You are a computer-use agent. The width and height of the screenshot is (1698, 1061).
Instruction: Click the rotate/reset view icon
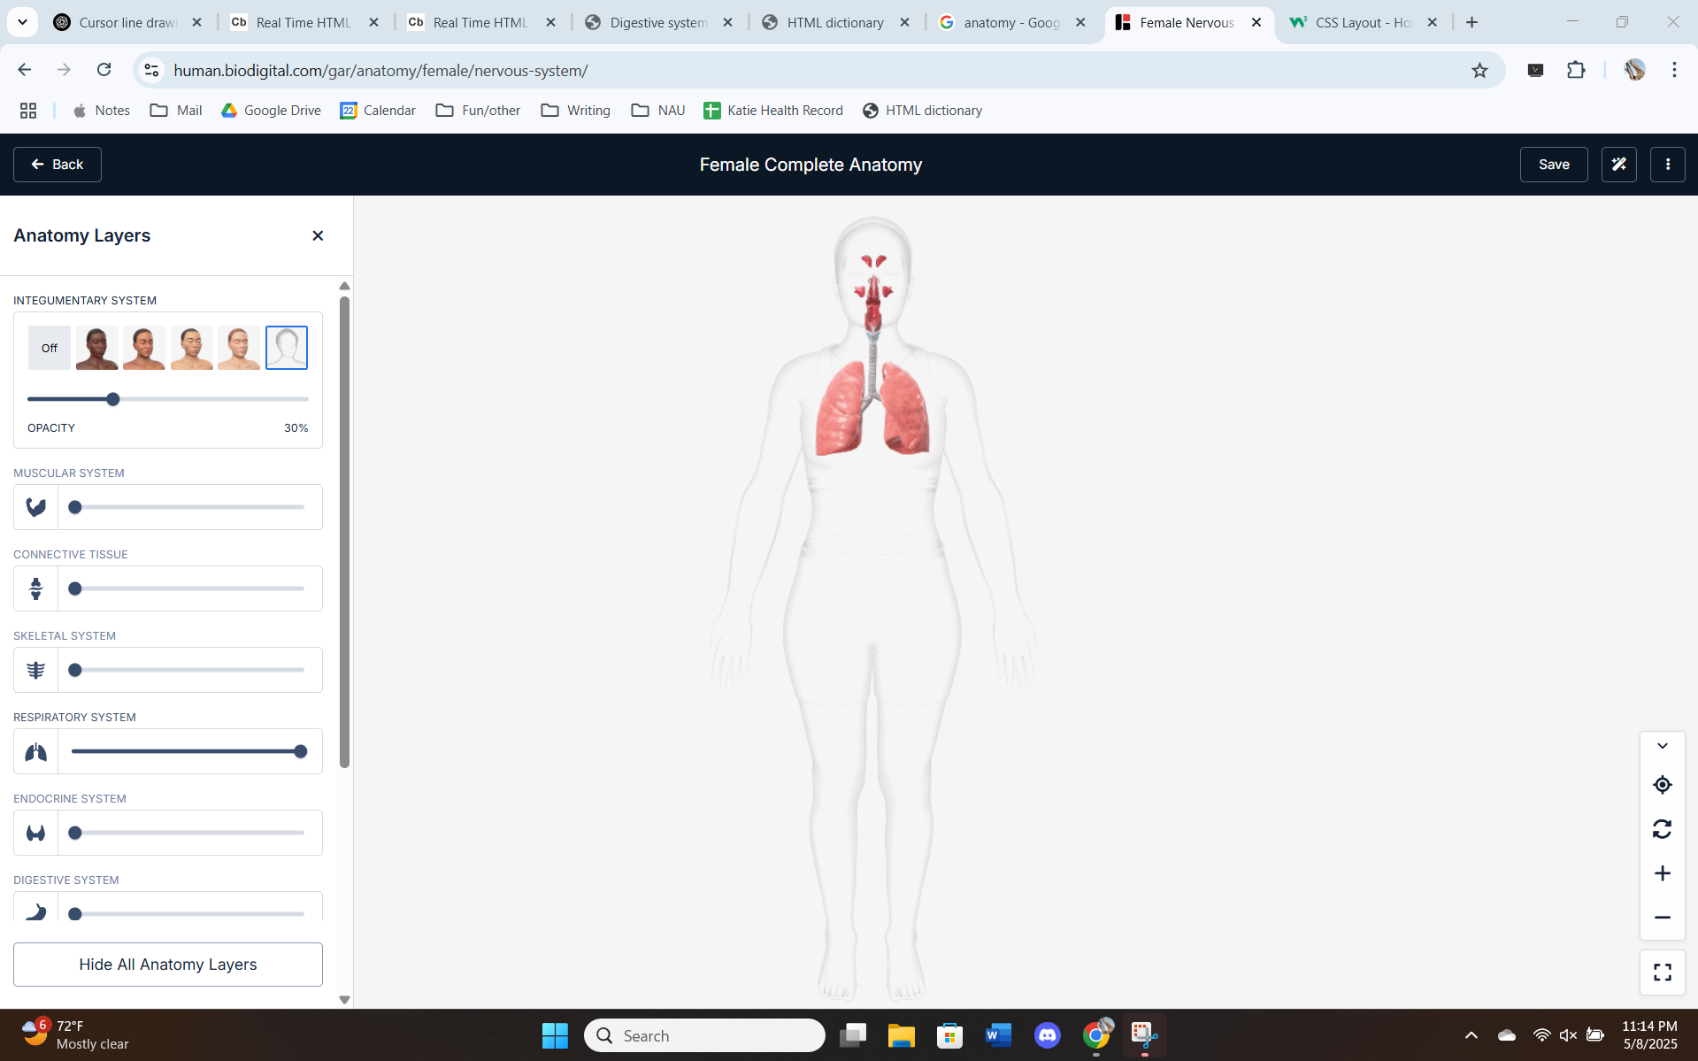[1662, 829]
